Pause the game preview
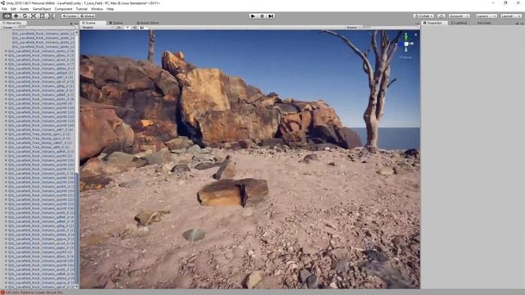This screenshot has width=525, height=295. pos(262,16)
